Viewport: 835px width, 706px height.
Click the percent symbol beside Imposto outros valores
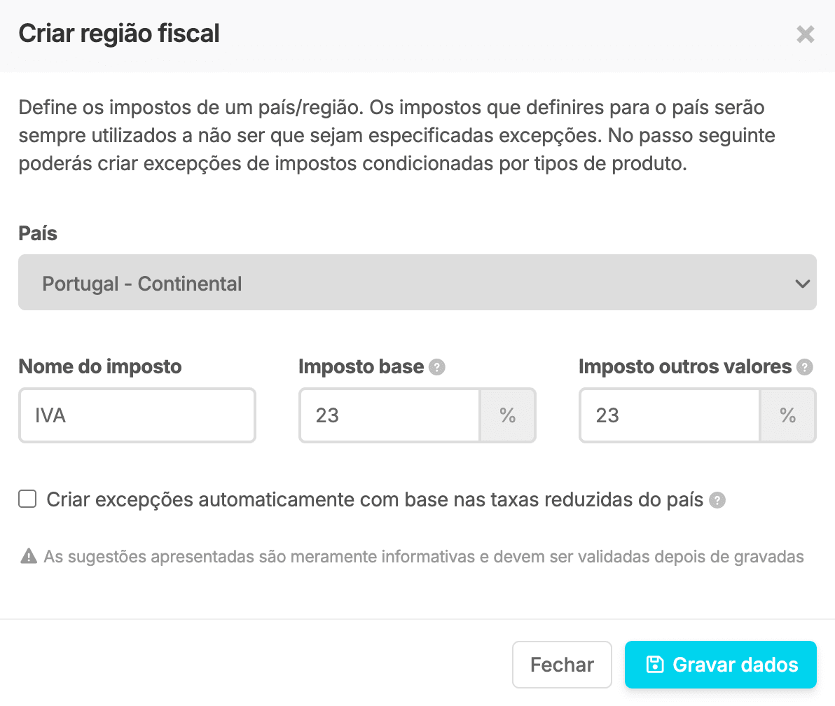tap(788, 415)
